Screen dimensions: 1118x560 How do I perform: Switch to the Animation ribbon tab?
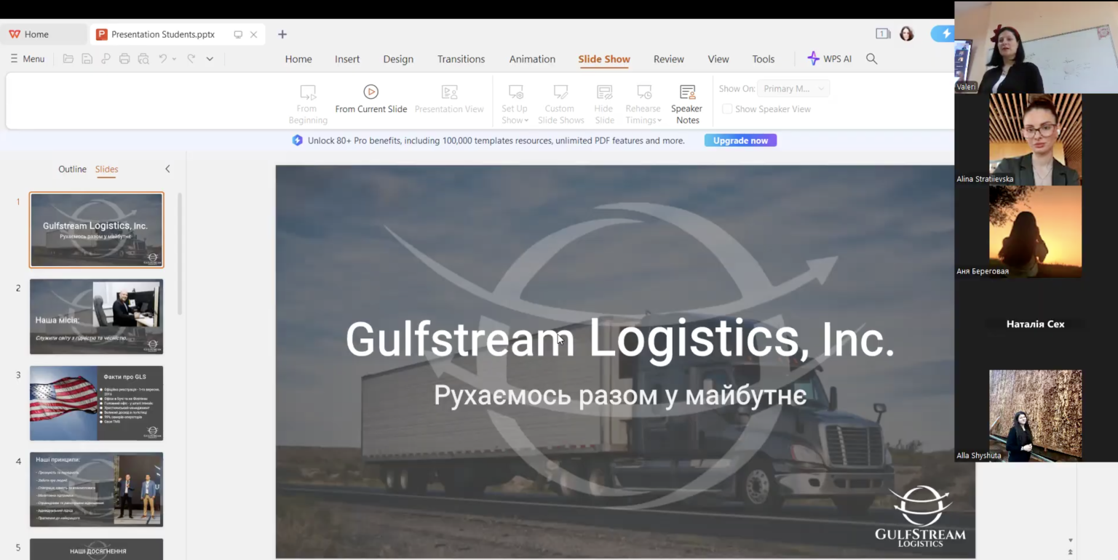tap(532, 59)
